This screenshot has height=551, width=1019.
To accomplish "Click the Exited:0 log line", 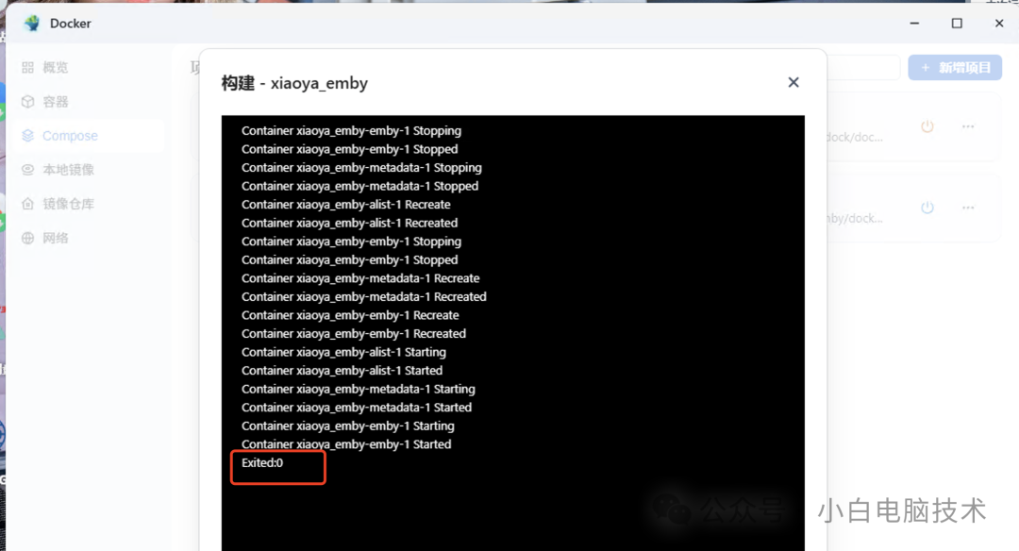I will [x=262, y=463].
